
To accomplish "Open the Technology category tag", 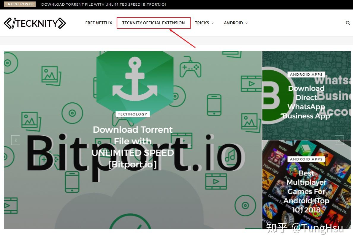I will (x=133, y=114).
